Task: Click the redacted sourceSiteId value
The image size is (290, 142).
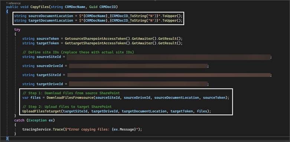Action: [x=169, y=57]
